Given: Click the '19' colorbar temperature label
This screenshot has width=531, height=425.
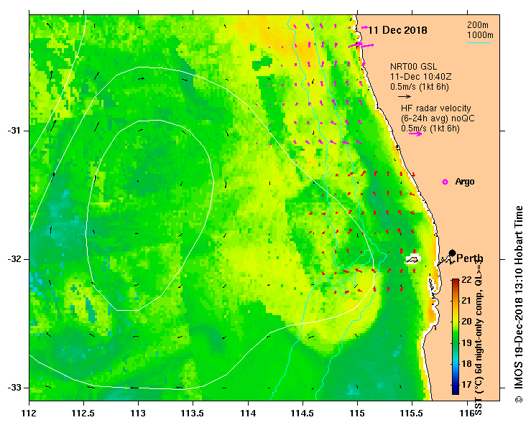Looking at the screenshot, I should coord(466,342).
